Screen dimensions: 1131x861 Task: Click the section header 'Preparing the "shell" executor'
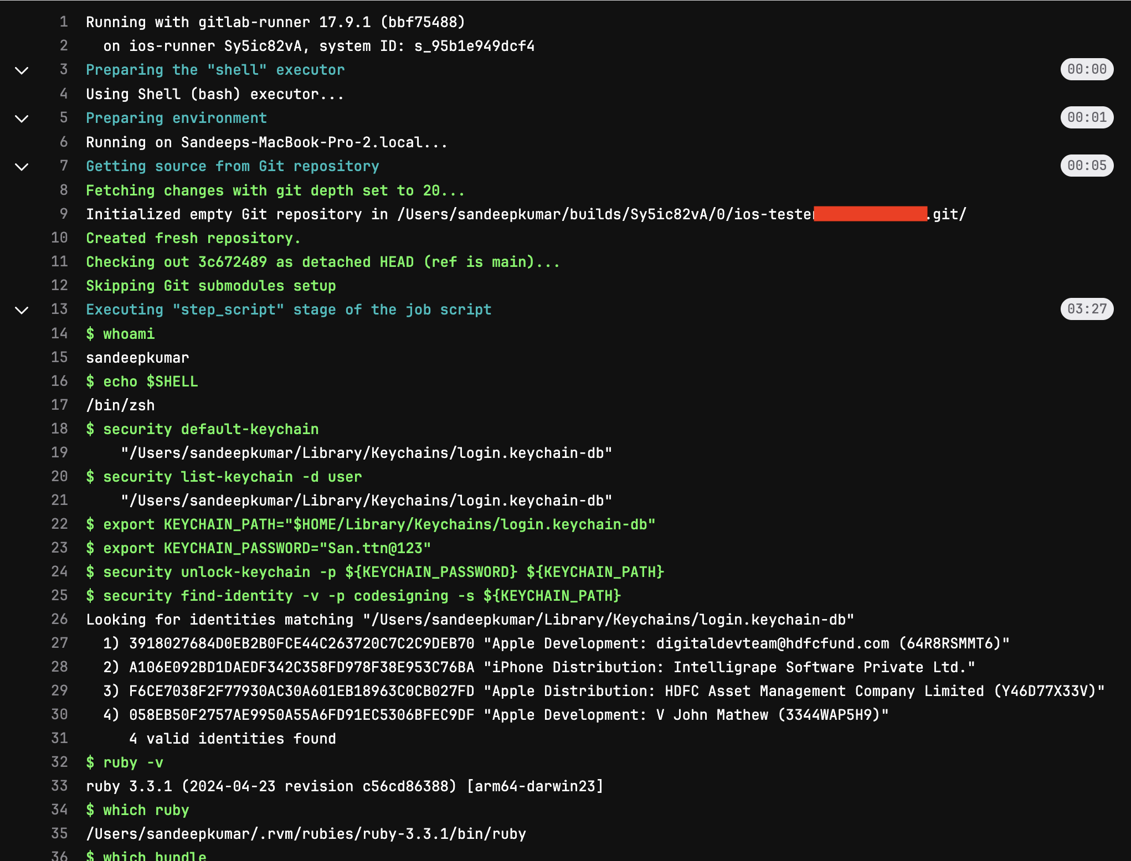tap(215, 70)
